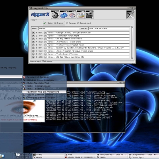The width and height of the screenshot is (159, 159).
Task: Query CDDB with the CDDB toolbar icon
Action: point(81,14)
